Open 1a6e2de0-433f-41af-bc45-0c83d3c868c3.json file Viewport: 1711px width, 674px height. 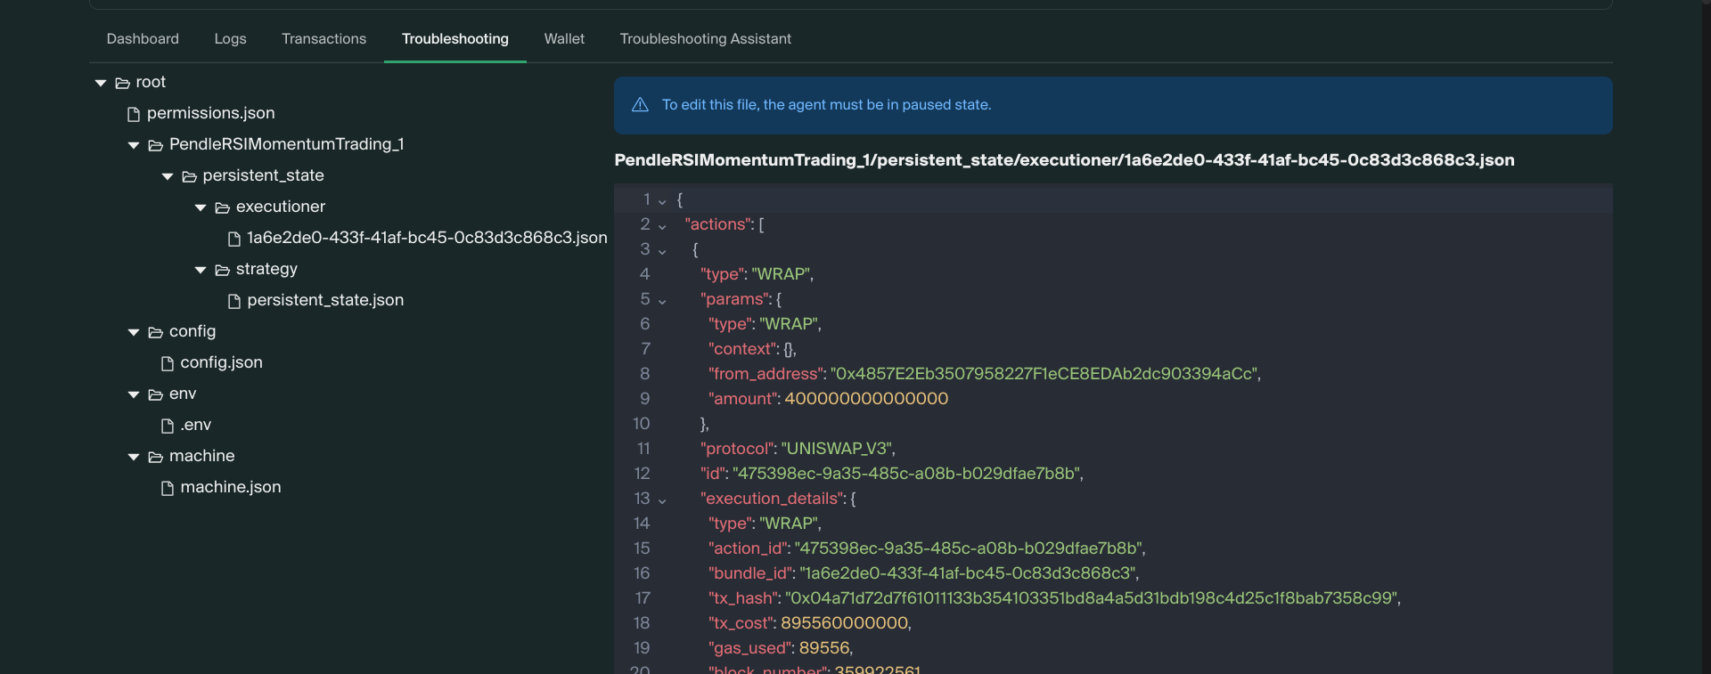(x=427, y=238)
